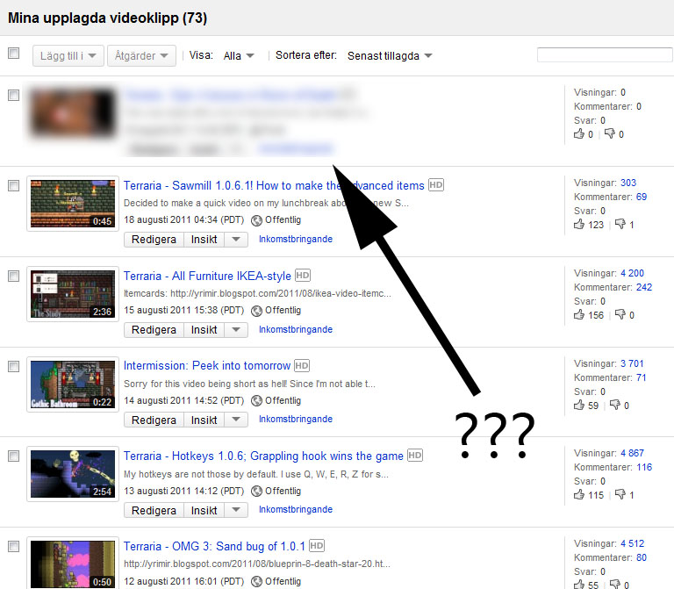Click the globe Offentlig icon for Sawmill video
The height and width of the screenshot is (589, 674).
coord(256,220)
